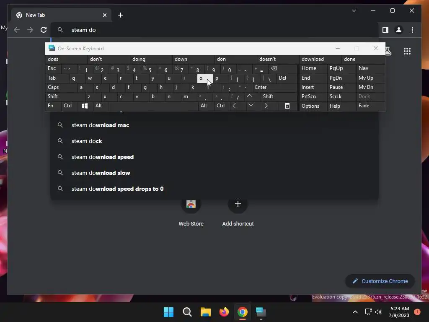Click the tab search chevron in title bar
Image resolution: width=429 pixels, height=322 pixels.
coord(354,10)
